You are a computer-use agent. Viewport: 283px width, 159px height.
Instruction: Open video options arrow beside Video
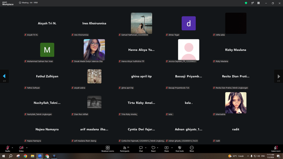27,148
